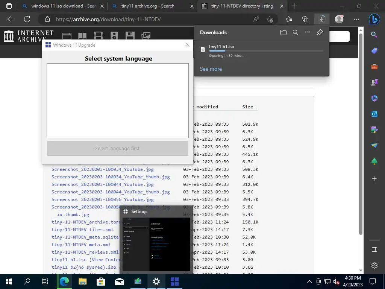The width and height of the screenshot is (385, 289).
Task: Open the sidebar Shopping tag icon
Action: [374, 51]
